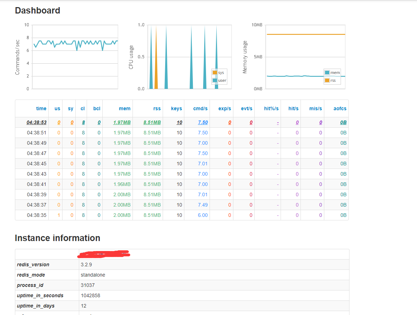The width and height of the screenshot is (417, 315).
Task: Click the Commands/sec chart
Action: [75, 57]
